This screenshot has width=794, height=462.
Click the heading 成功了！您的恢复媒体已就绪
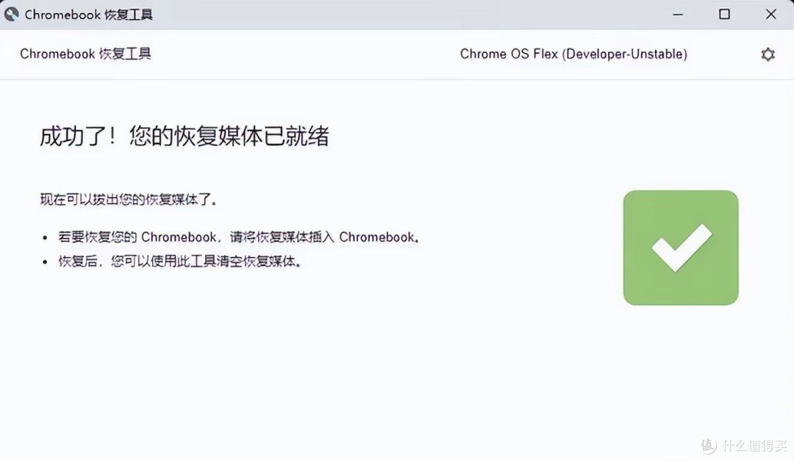click(185, 136)
